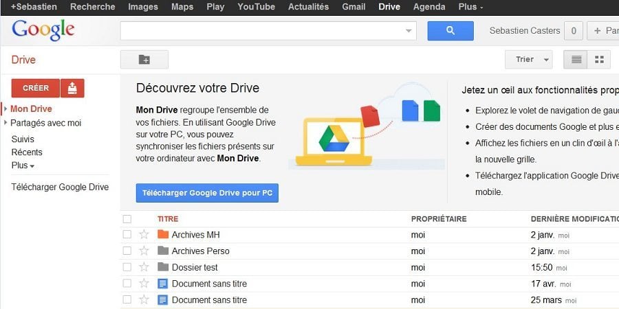Check the 17 avr. document checkbox
The width and height of the screenshot is (619, 309).
[x=127, y=284]
